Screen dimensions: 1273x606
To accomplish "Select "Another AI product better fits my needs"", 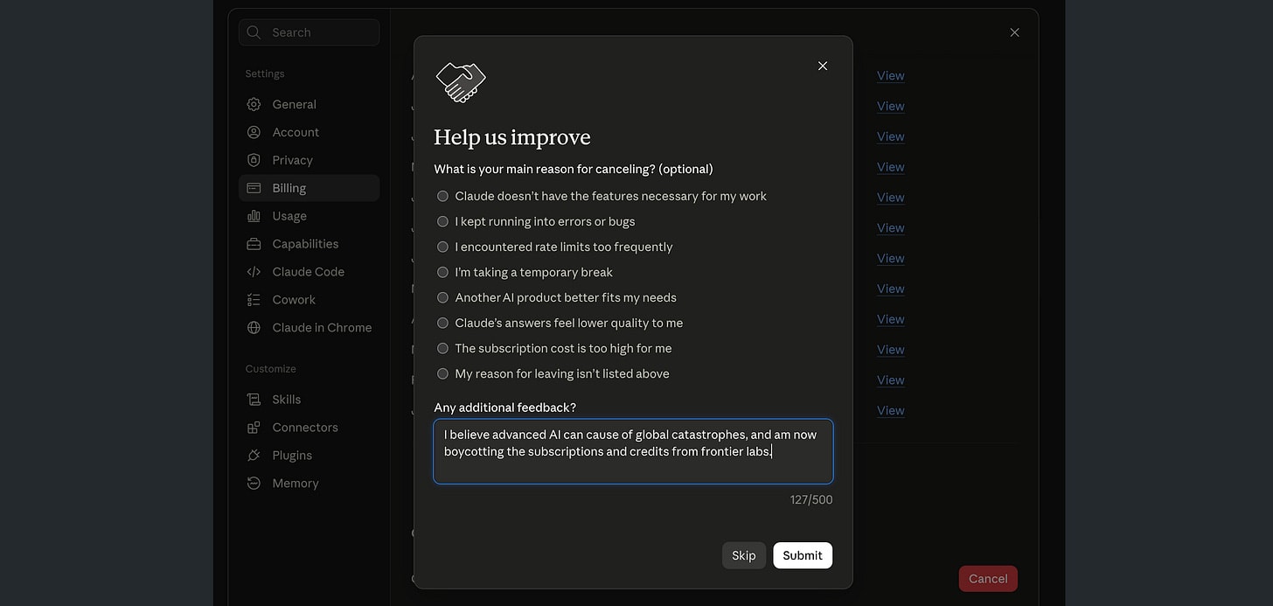I will [x=443, y=297].
